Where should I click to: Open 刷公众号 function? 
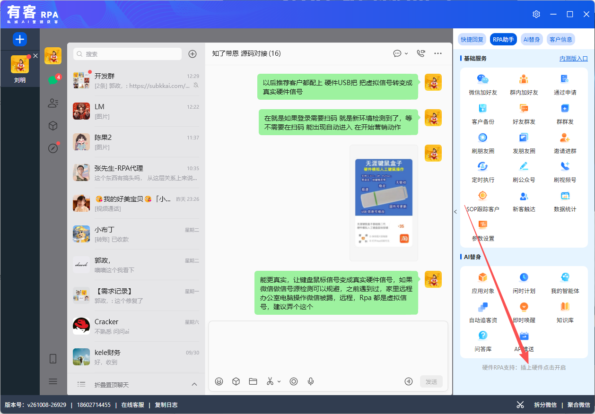tap(524, 172)
